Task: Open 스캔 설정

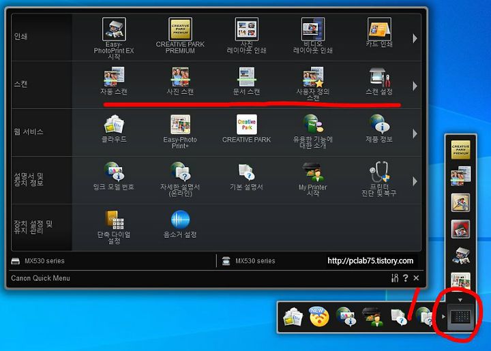Action: [379, 80]
